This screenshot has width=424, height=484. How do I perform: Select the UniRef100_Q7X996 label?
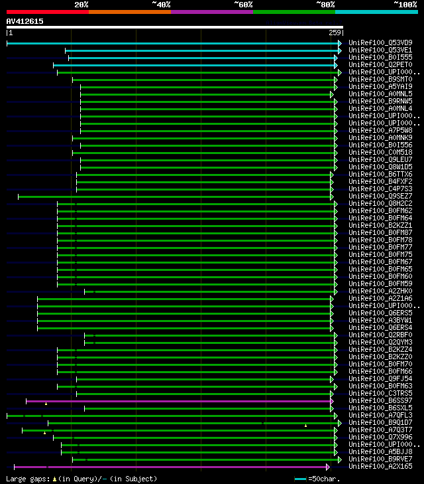pyautogui.click(x=380, y=437)
